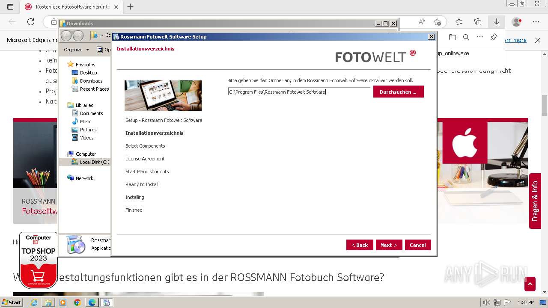Pin the downloads flyout
Viewport: 548px width, 308px height.
(x=494, y=37)
